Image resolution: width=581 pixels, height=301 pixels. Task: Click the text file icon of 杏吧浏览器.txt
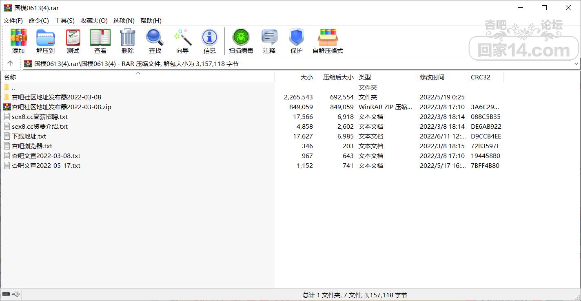pyautogui.click(x=7, y=146)
